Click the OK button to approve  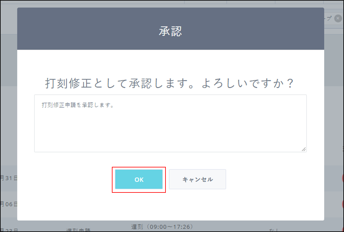(x=139, y=179)
